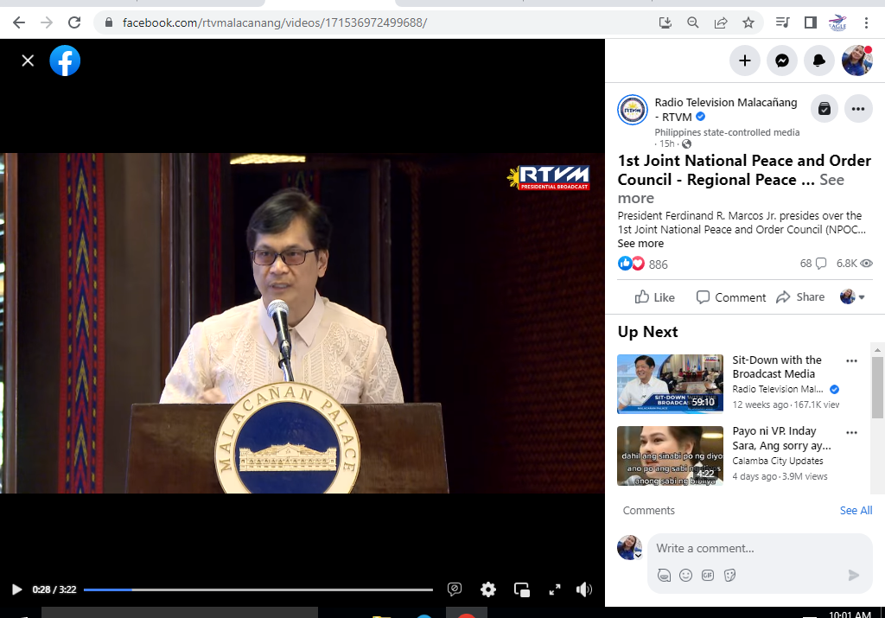The width and height of the screenshot is (885, 618).
Task: Enter fullscreen video mode
Action: click(x=555, y=589)
